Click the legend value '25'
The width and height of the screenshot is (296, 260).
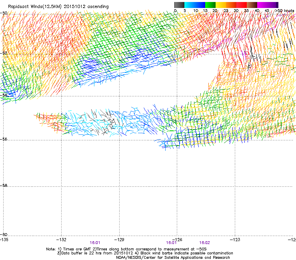226,11
